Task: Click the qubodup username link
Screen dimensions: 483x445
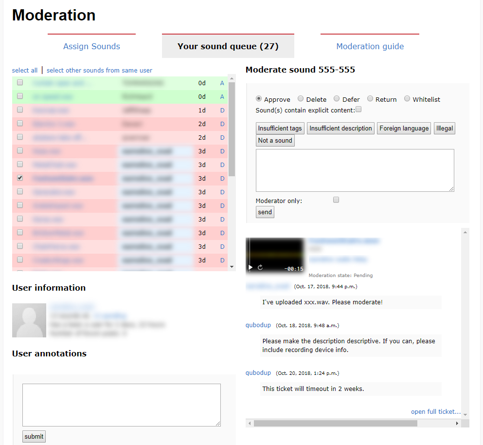Action: pyautogui.click(x=258, y=325)
